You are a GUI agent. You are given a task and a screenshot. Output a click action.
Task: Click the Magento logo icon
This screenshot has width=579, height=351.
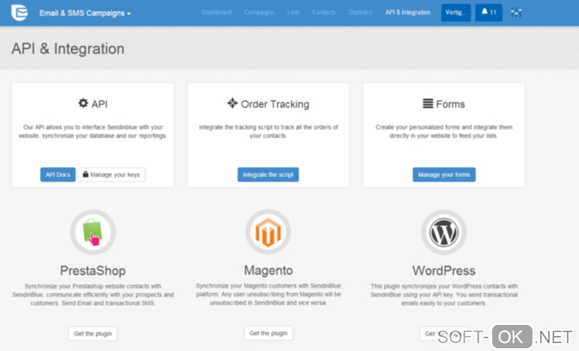click(x=268, y=232)
